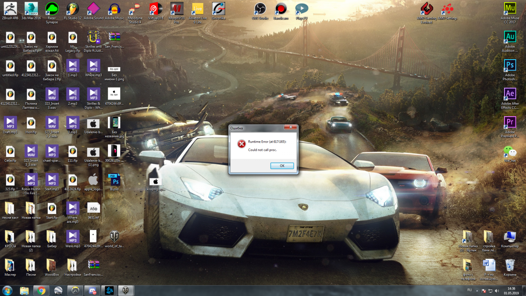Select the VirtualDJ 8 desktop icon

pos(155,9)
